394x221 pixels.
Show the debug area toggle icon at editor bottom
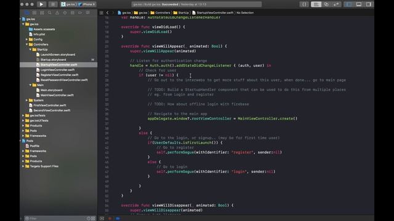pos(102,219)
